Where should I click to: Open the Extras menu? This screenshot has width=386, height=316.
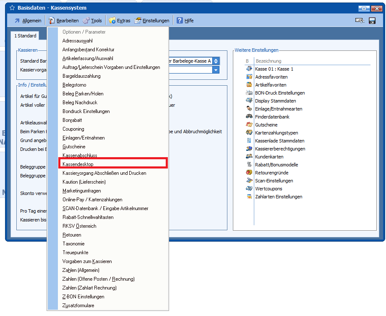(120, 21)
